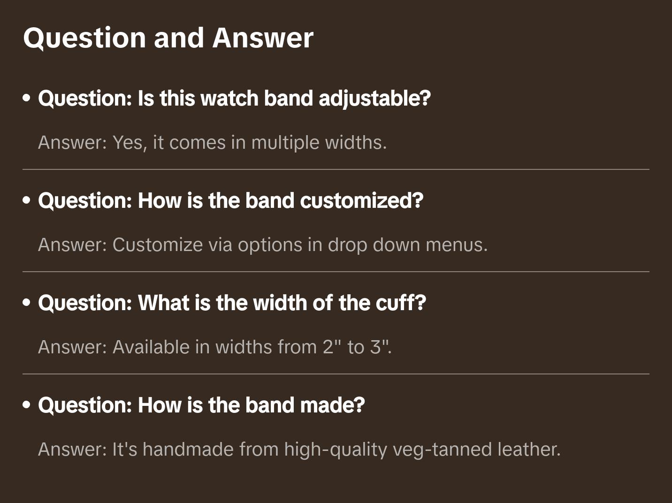Click the phrase 'multiple widths' in the answer
The image size is (672, 503).
coord(318,143)
